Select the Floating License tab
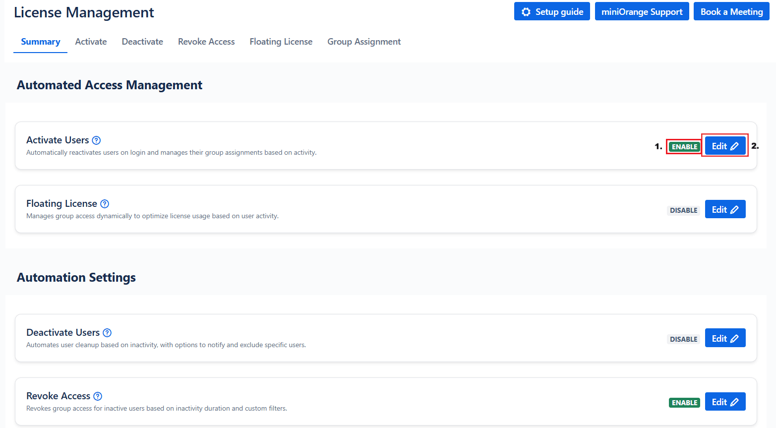Image resolution: width=776 pixels, height=428 pixels. click(281, 42)
